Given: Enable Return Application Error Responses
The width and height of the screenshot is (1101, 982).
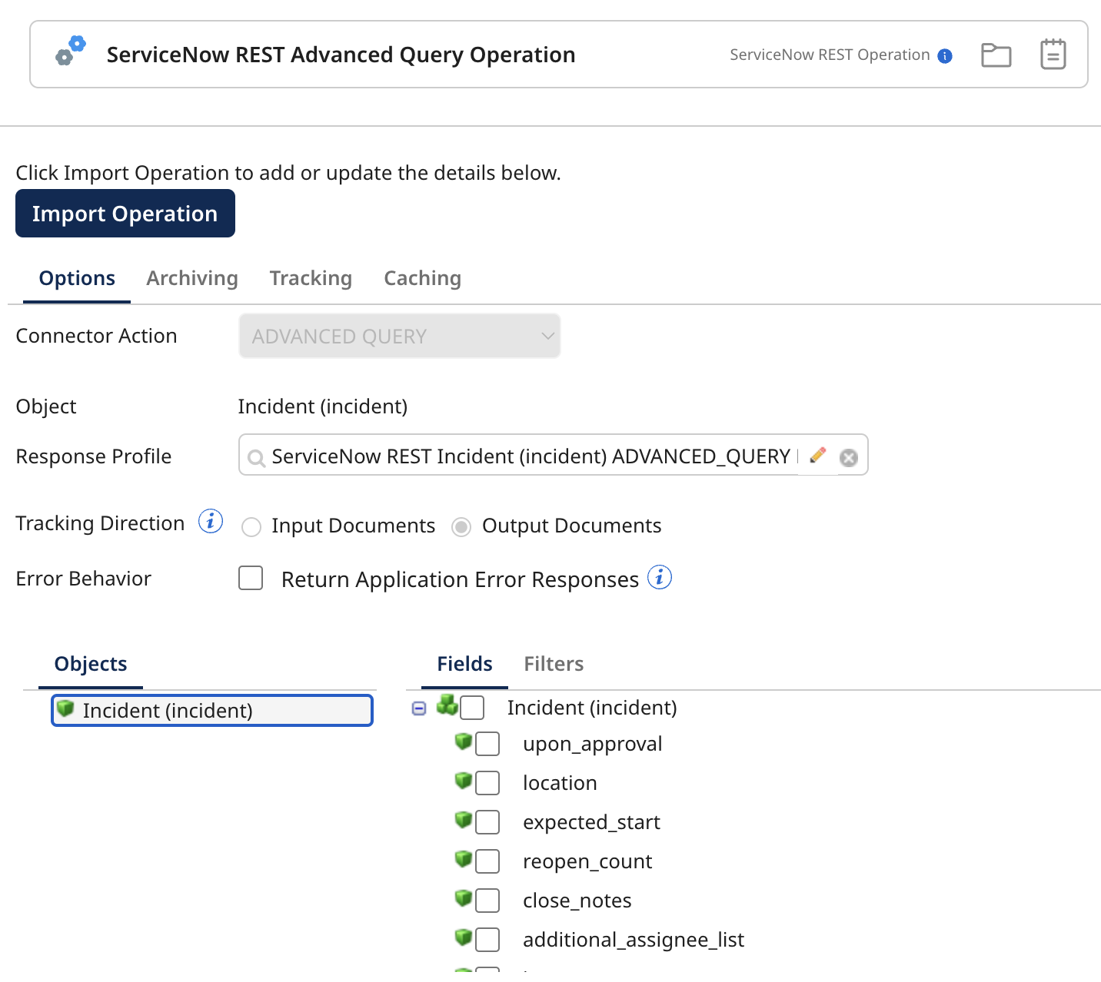Looking at the screenshot, I should coord(251,578).
